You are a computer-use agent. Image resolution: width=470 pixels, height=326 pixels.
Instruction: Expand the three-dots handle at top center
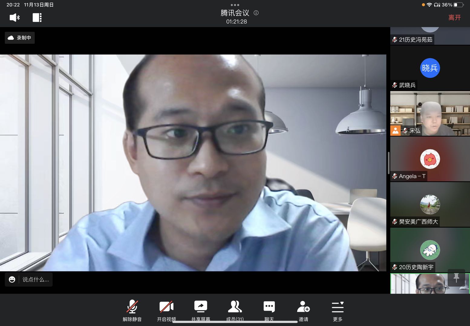click(235, 5)
